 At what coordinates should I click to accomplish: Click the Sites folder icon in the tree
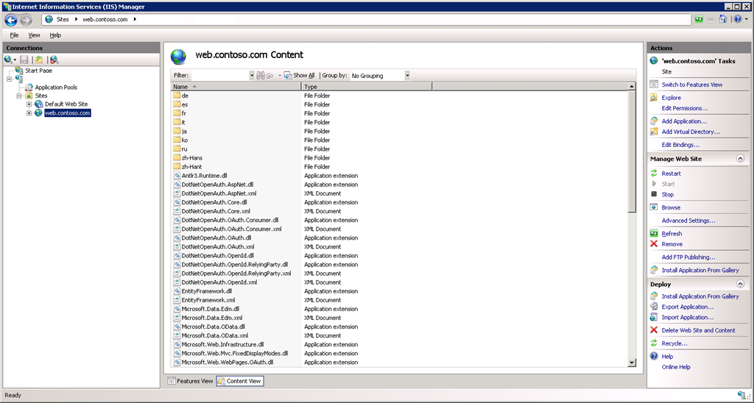pyautogui.click(x=29, y=96)
